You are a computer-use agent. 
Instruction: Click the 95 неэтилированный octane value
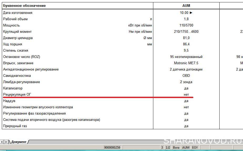click(x=186, y=57)
